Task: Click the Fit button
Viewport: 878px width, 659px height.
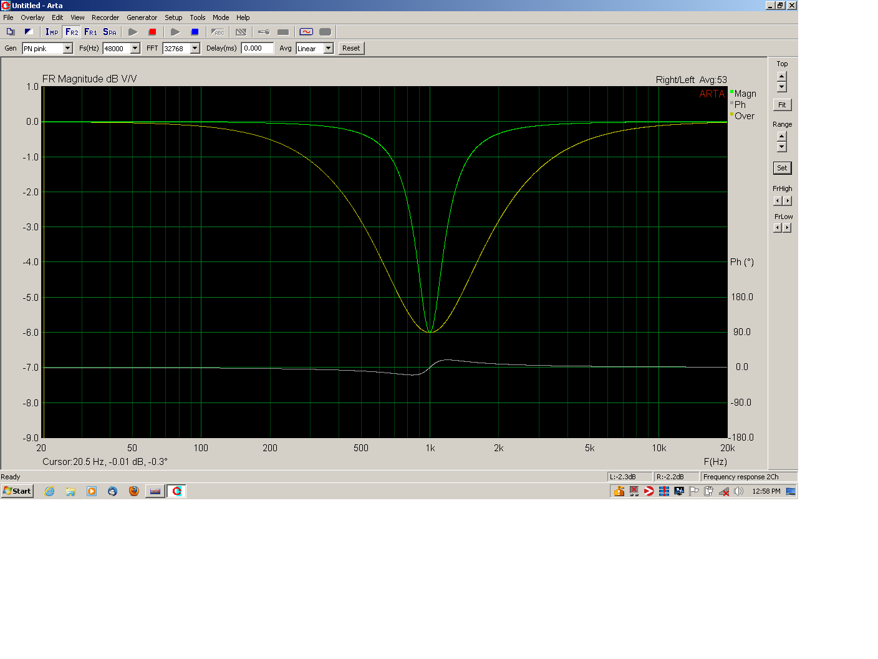Action: pos(782,105)
